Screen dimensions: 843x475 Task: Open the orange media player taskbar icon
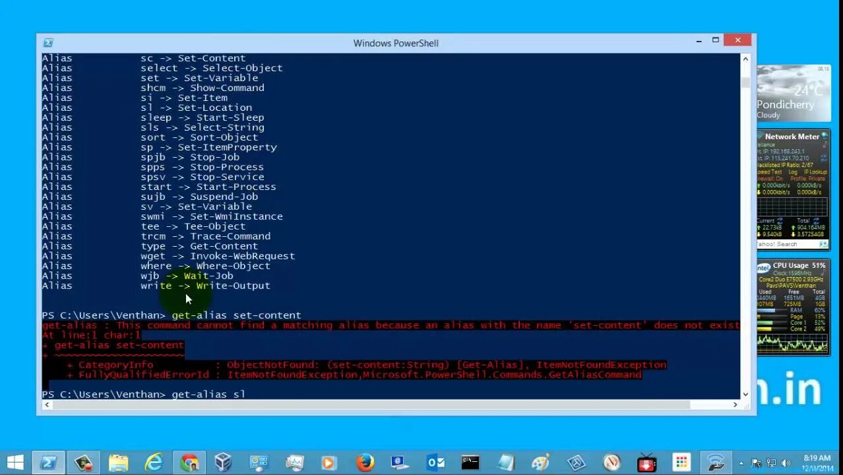coord(329,462)
